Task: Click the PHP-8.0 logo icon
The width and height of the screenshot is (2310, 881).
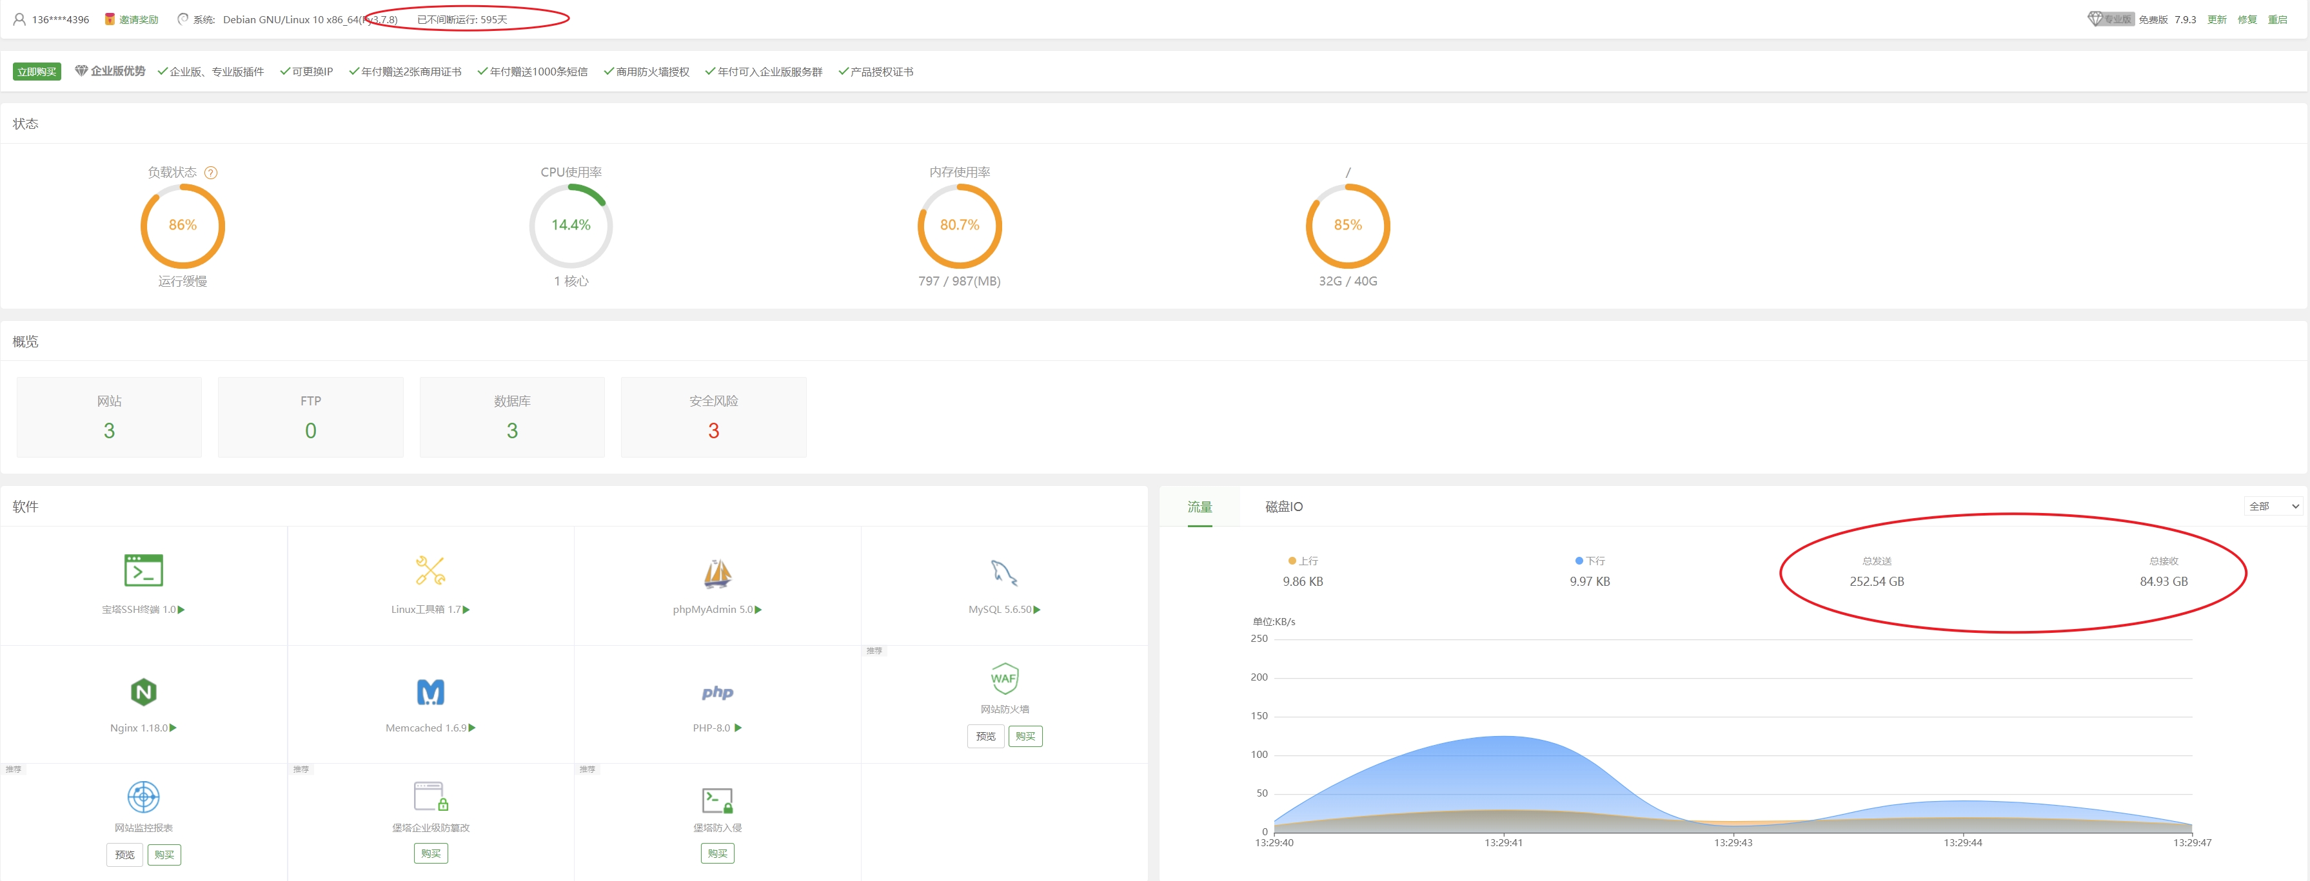Action: pyautogui.click(x=717, y=692)
